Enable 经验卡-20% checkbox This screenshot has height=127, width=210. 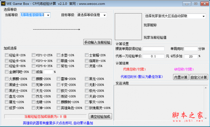[x=7, y=55]
